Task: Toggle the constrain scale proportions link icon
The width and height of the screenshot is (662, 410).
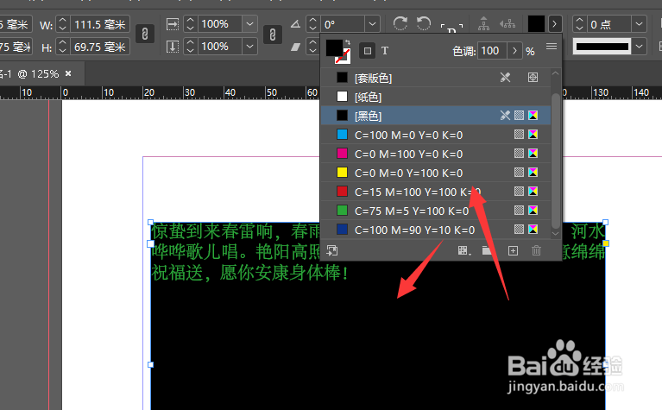Action: click(273, 35)
